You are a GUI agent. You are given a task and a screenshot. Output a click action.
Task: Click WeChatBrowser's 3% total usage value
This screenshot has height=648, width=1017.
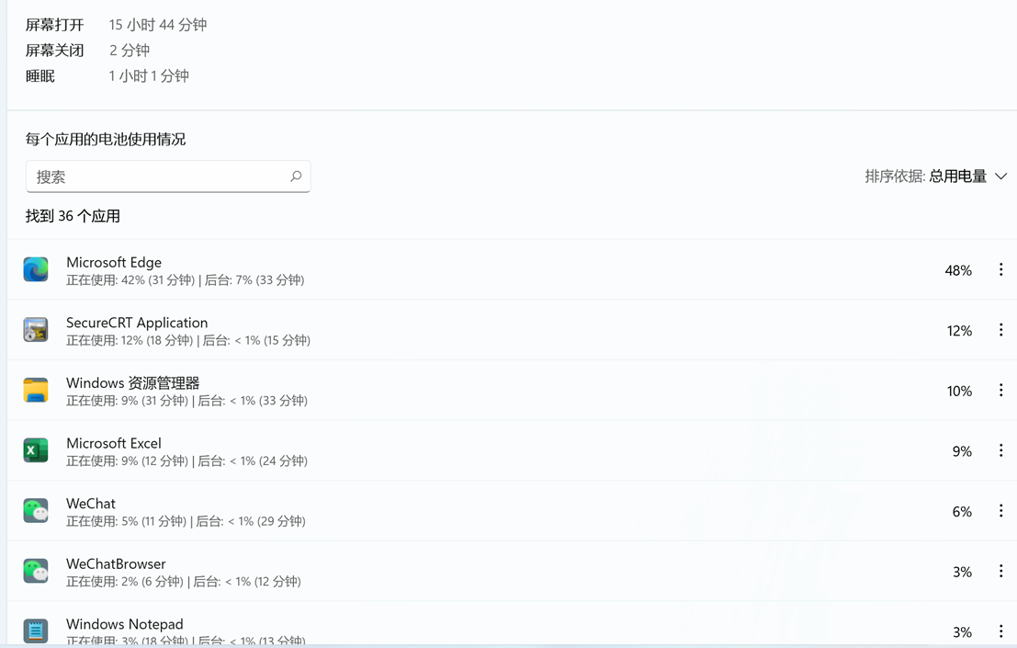pyautogui.click(x=962, y=572)
